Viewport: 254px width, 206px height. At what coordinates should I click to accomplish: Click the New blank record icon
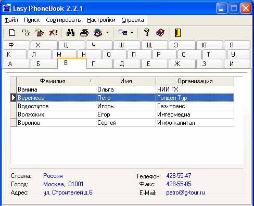pyautogui.click(x=12, y=33)
